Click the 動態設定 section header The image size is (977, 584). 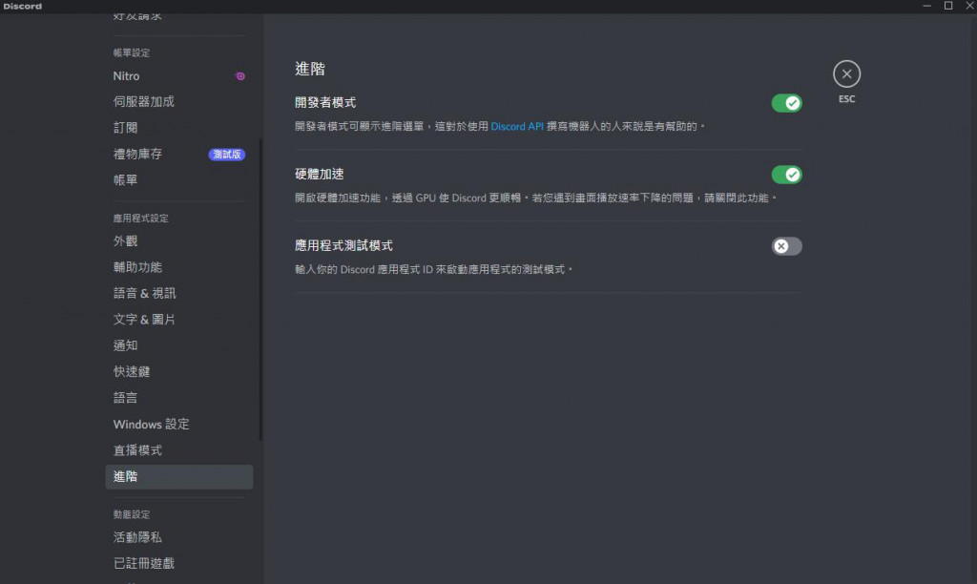(132, 514)
